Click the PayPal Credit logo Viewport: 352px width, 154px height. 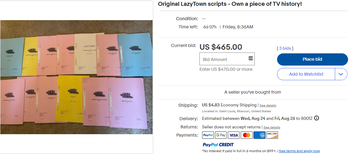pos(218,145)
